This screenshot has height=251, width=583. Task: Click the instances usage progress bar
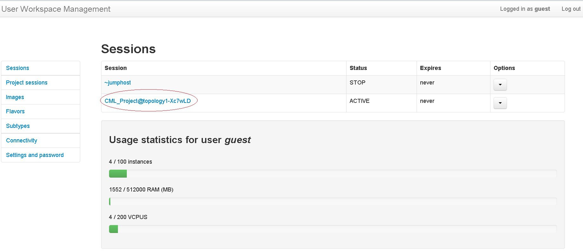333,173
